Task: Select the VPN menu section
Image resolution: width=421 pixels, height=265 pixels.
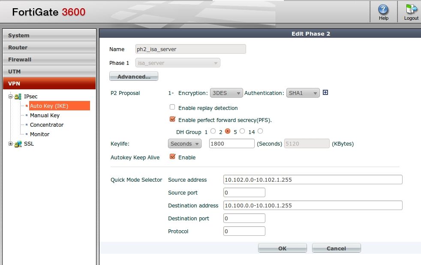Action: tap(49, 83)
